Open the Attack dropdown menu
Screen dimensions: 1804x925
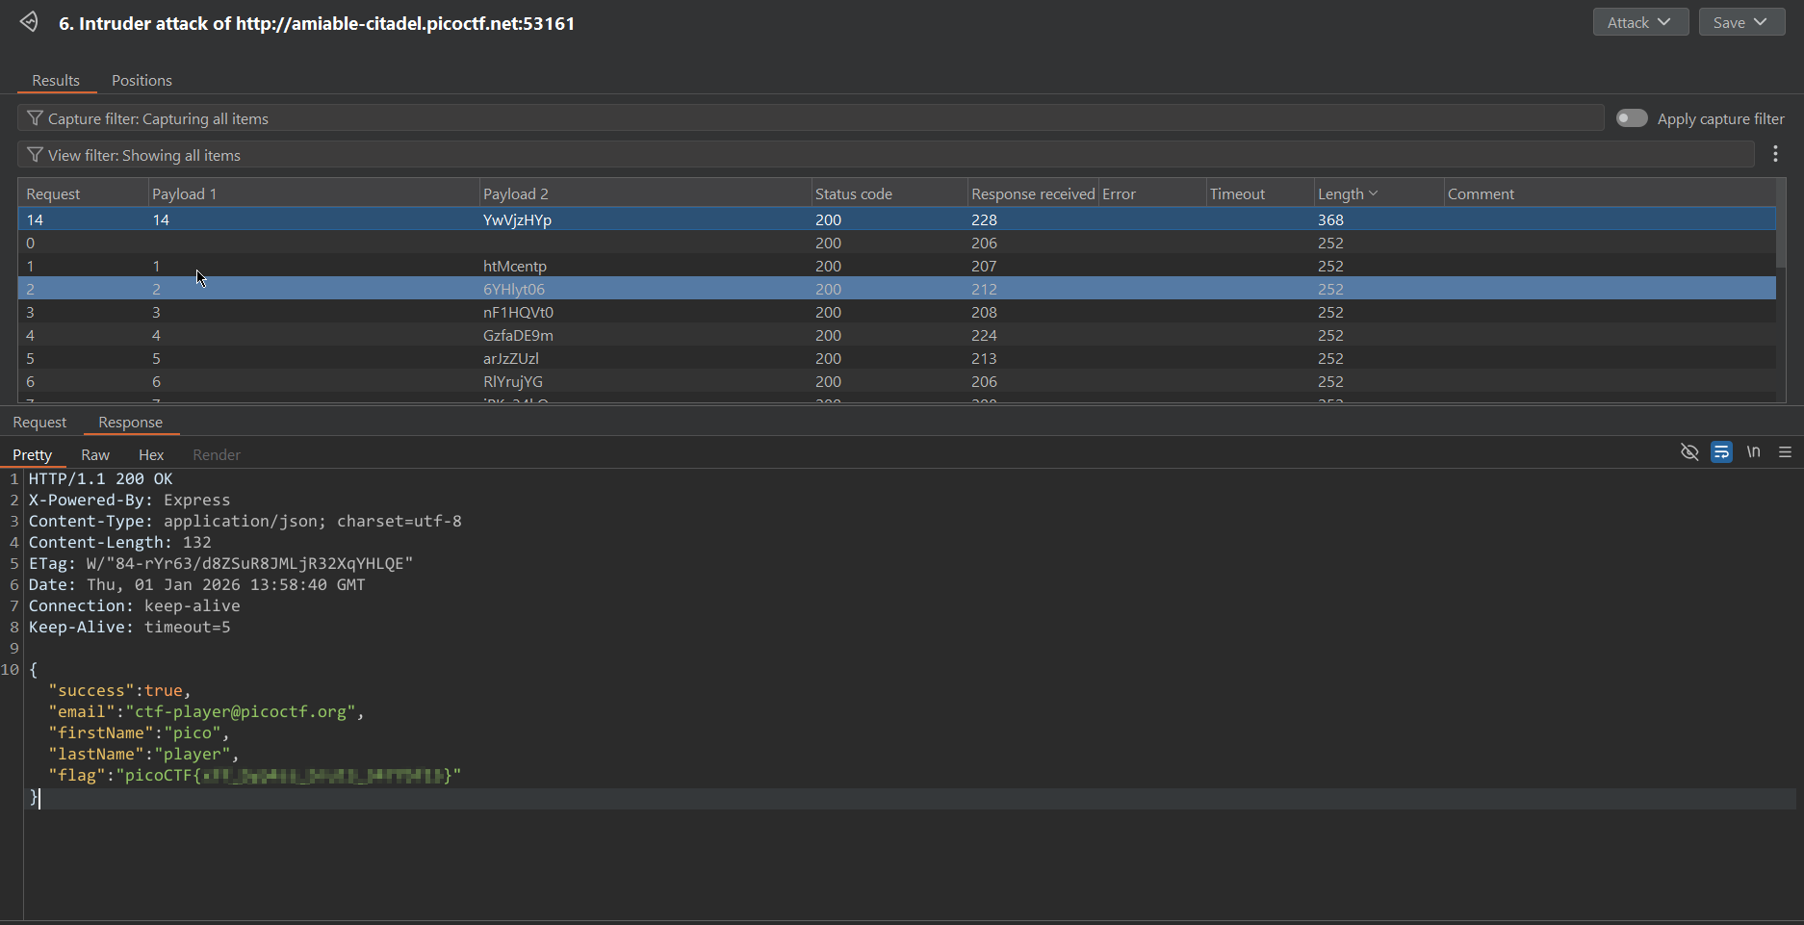(x=1639, y=22)
